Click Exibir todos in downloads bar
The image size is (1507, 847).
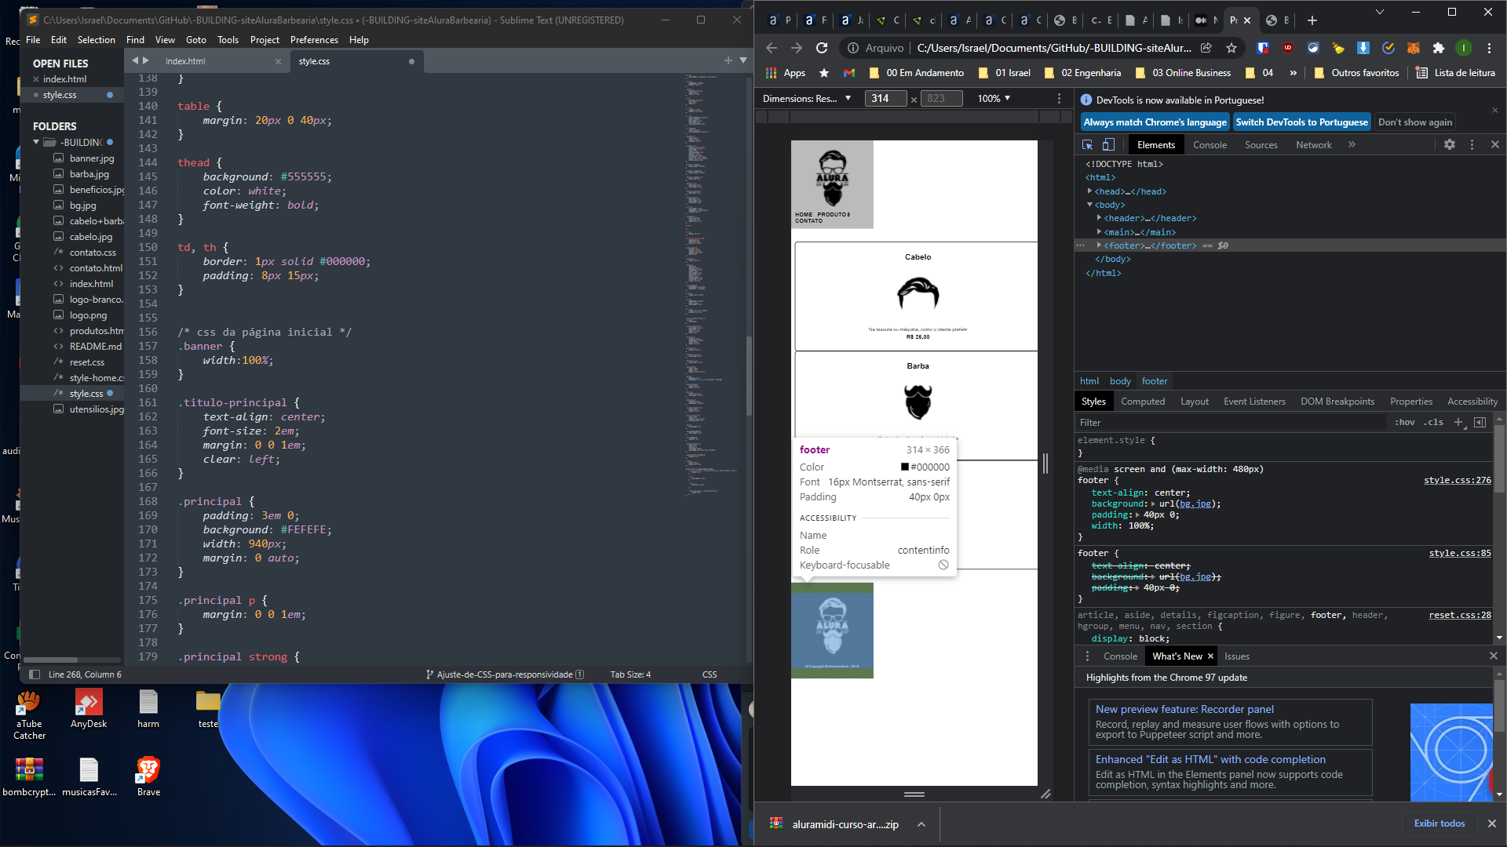coord(1439,823)
